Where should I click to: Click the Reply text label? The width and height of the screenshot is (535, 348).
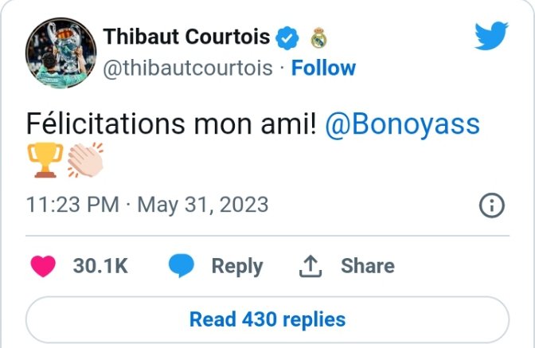pos(236,266)
